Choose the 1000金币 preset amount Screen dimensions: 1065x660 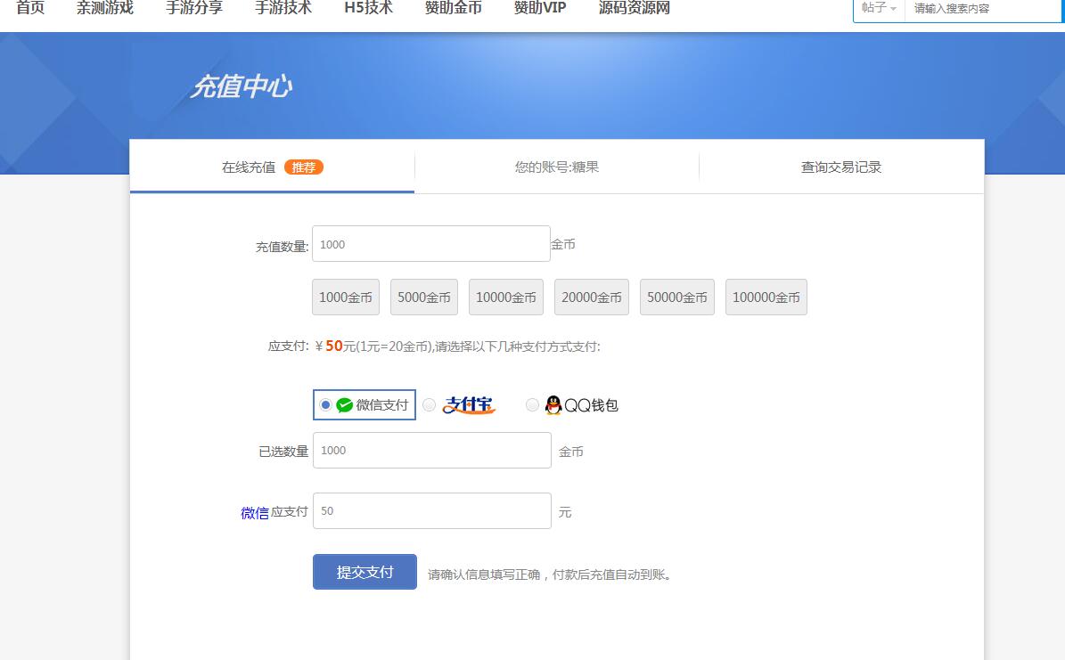click(346, 297)
